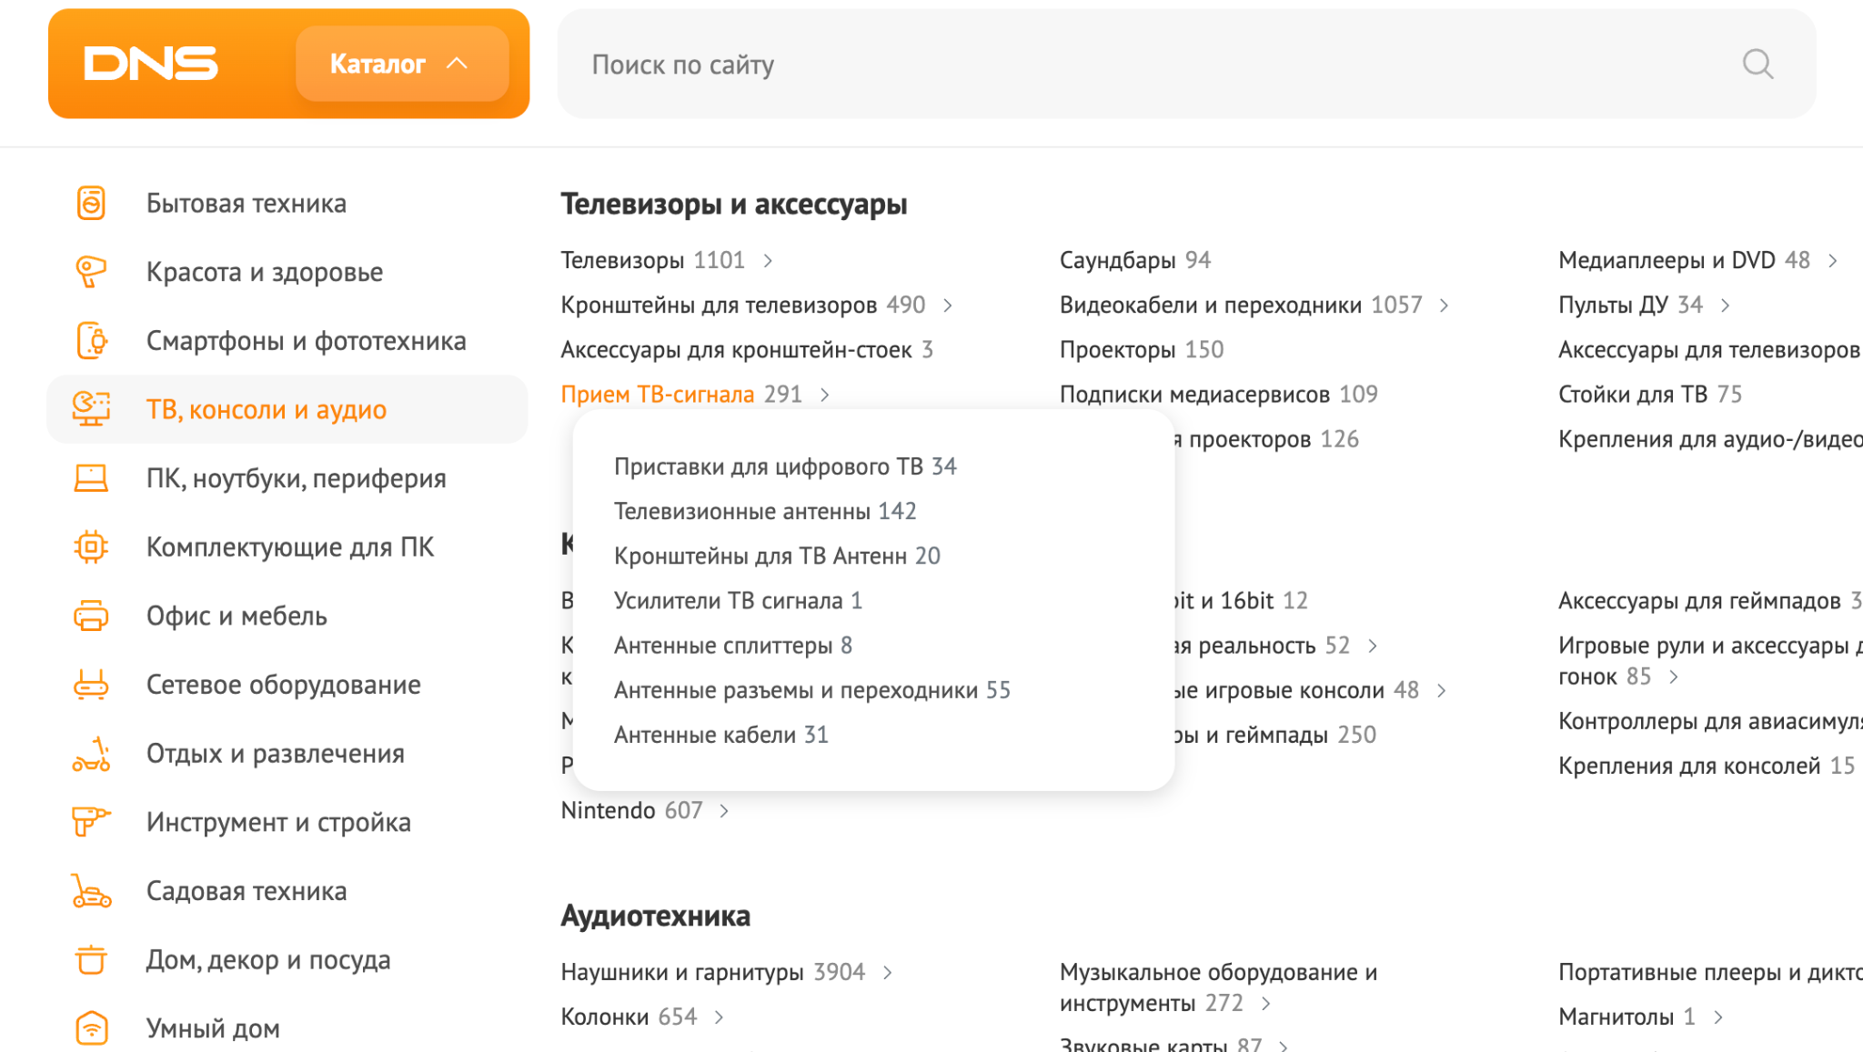
Task: Open the Прием ТВ-сигнала arrow
Action: tap(824, 395)
